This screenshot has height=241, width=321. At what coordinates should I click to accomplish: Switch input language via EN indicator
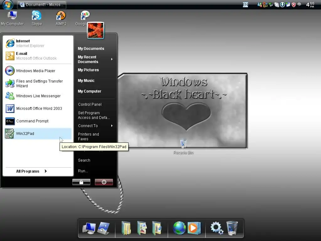point(245,4)
